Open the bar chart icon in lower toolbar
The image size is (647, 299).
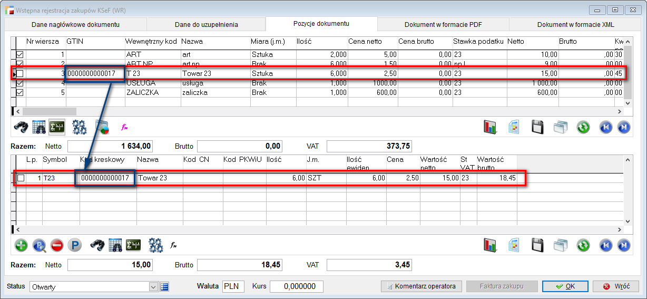pyautogui.click(x=491, y=245)
